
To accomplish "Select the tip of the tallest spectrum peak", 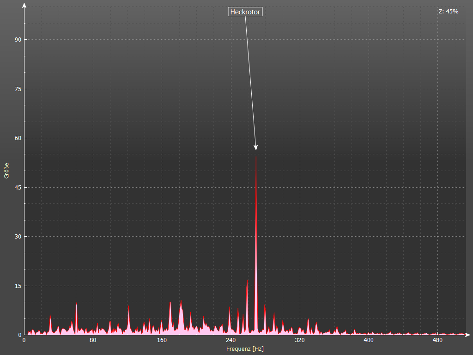I will (x=256, y=157).
